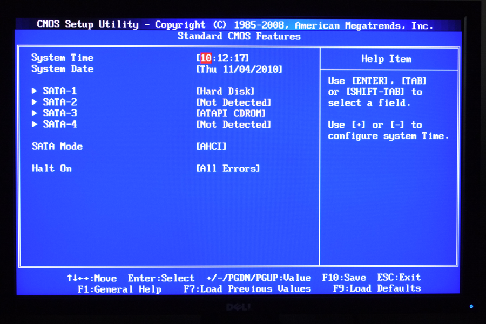The width and height of the screenshot is (486, 324).
Task: Open the SATA Mode AHCI option
Action: tap(211, 147)
